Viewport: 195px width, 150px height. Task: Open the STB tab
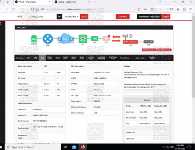click(x=35, y=58)
